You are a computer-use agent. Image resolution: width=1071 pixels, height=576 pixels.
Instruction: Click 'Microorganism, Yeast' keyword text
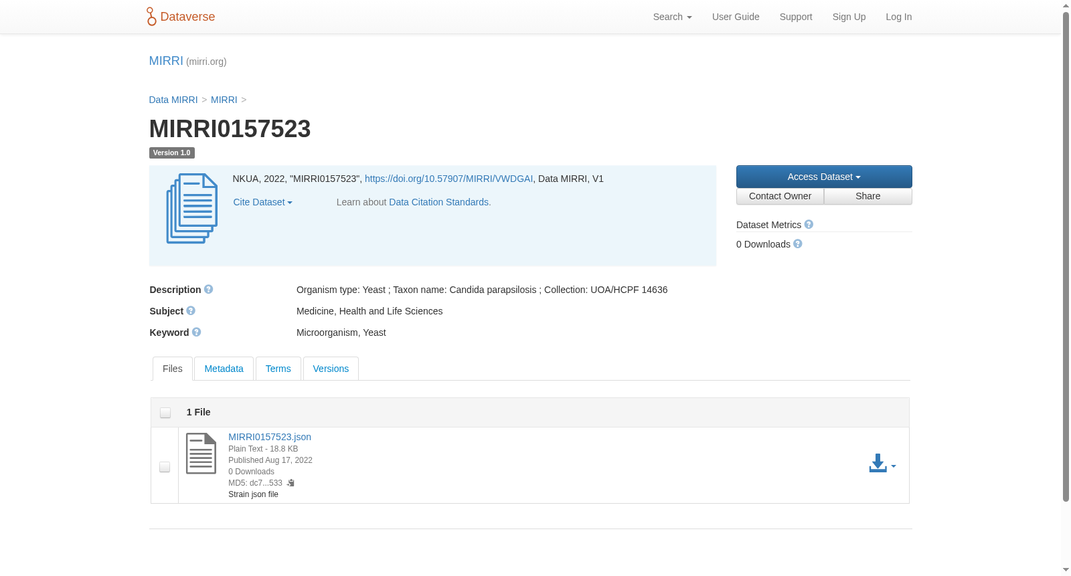(x=341, y=332)
